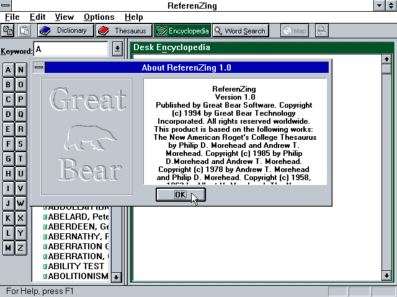Open the View menu
Viewport: 397px width, 297px height.
(65, 17)
